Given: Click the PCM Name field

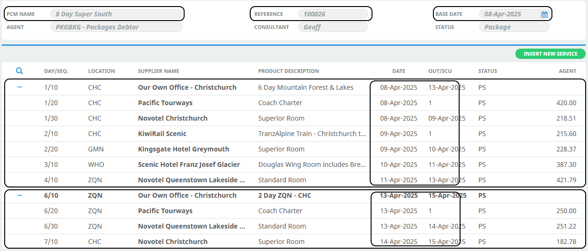Looking at the screenshot, I should [x=116, y=14].
